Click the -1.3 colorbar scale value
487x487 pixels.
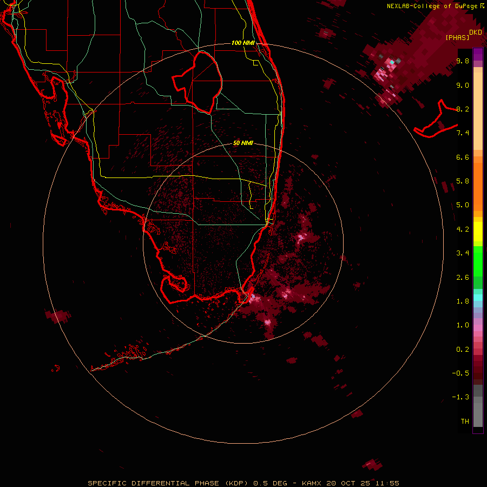(x=460, y=397)
